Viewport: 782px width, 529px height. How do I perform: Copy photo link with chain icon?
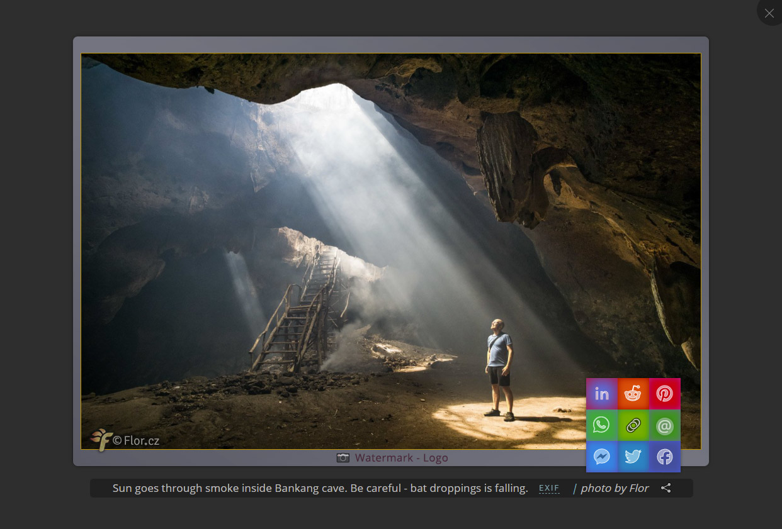click(x=633, y=425)
